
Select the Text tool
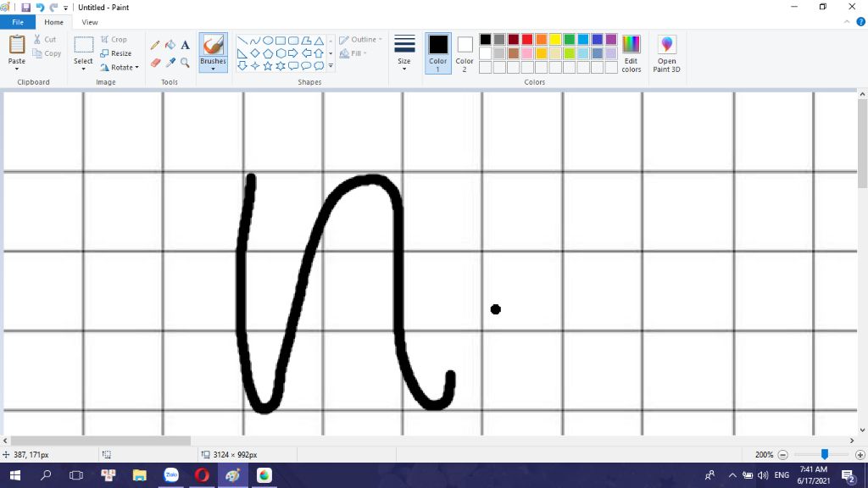(x=185, y=46)
